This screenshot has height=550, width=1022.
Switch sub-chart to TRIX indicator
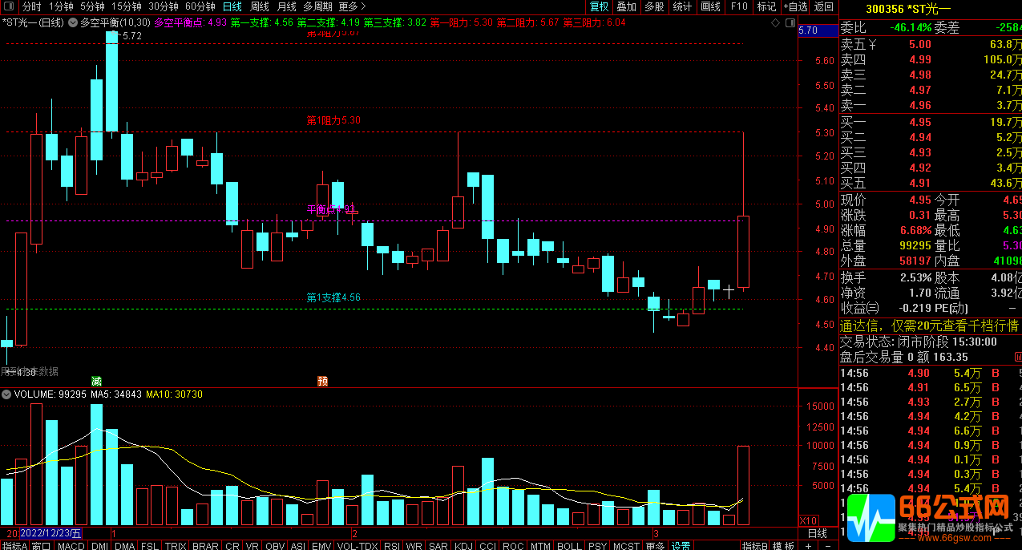pyautogui.click(x=176, y=545)
